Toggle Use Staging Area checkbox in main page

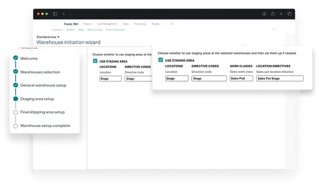(95, 61)
